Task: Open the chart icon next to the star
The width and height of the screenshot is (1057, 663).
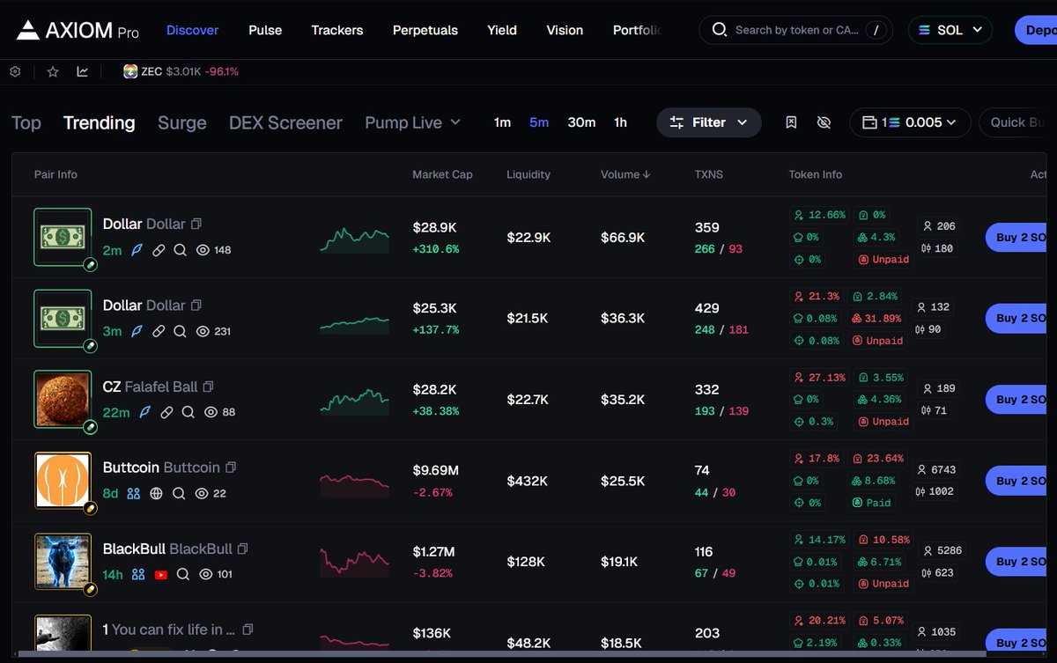Action: [82, 71]
